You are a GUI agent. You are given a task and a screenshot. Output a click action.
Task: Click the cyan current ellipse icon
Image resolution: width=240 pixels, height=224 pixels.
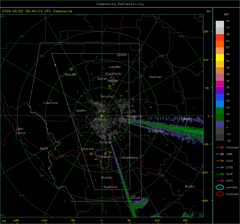pos(220,187)
